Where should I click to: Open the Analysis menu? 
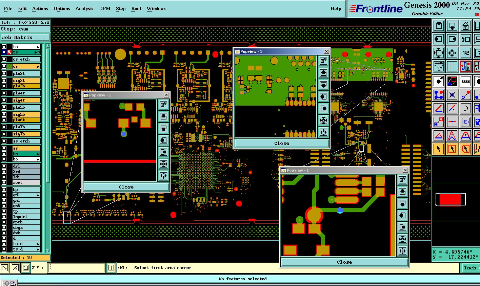tap(84, 8)
